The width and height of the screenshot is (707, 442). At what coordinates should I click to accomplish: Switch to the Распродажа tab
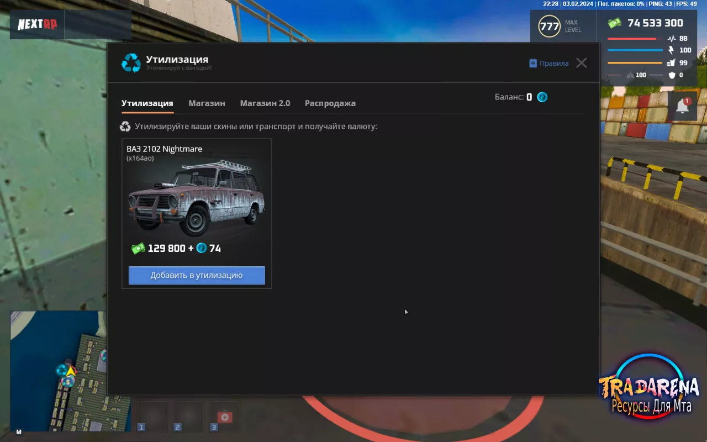(330, 103)
